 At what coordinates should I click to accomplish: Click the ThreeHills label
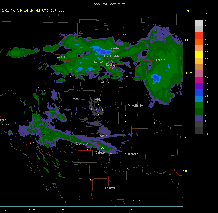(135, 106)
